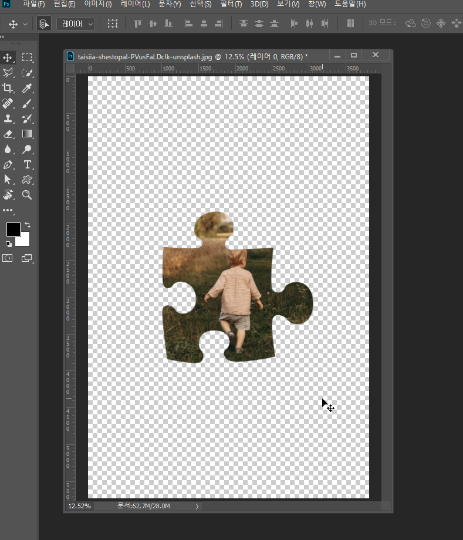Select the Polygonal Lasso tool
The height and width of the screenshot is (540, 463).
8,73
